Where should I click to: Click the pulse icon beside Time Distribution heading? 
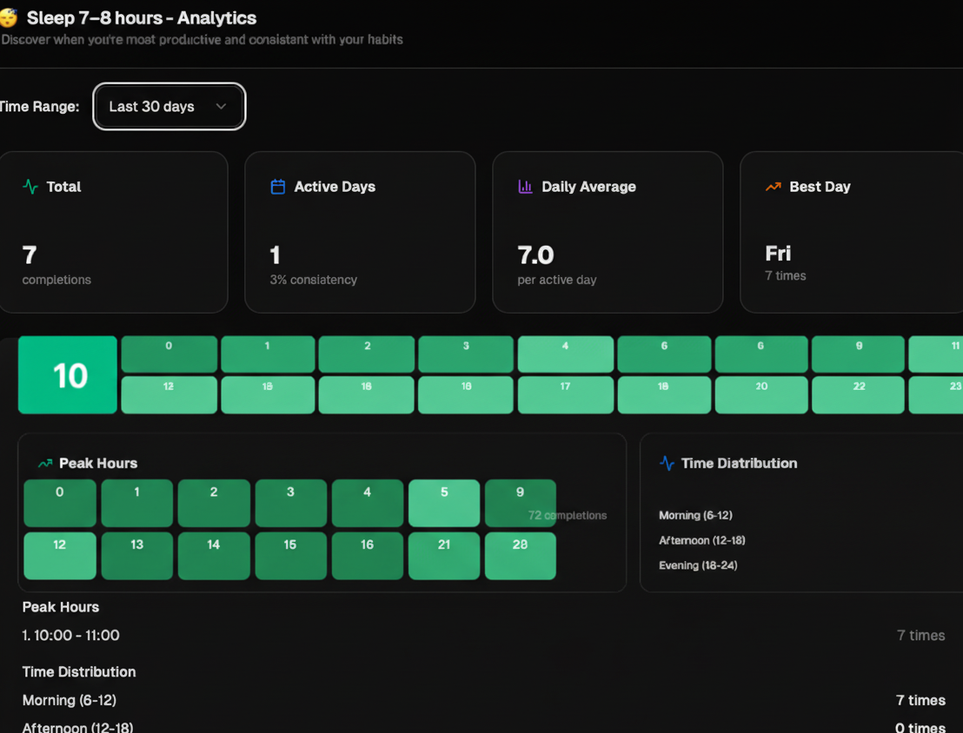(667, 463)
